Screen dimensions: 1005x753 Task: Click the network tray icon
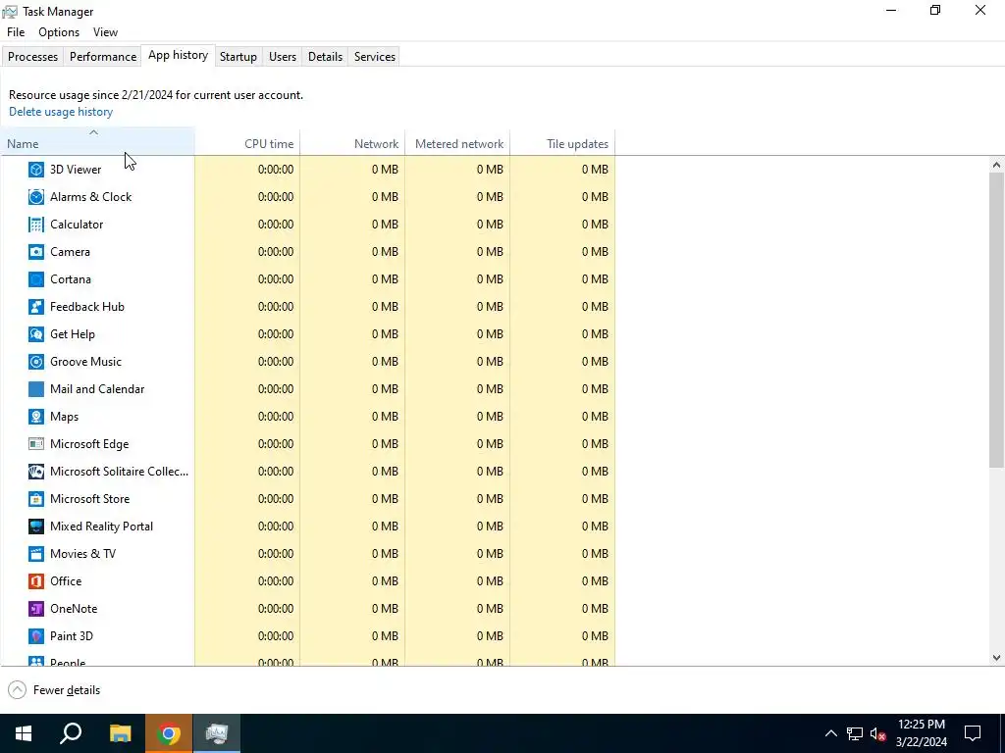click(855, 733)
